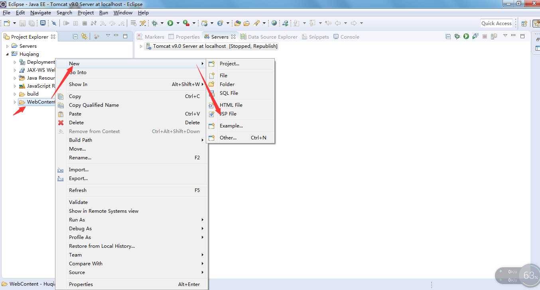Screen dimensions: 540x290
Task: Click the New wizard toolbar icon
Action: pos(7,23)
